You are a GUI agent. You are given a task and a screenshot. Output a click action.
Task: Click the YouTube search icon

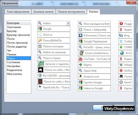tap(80, 59)
